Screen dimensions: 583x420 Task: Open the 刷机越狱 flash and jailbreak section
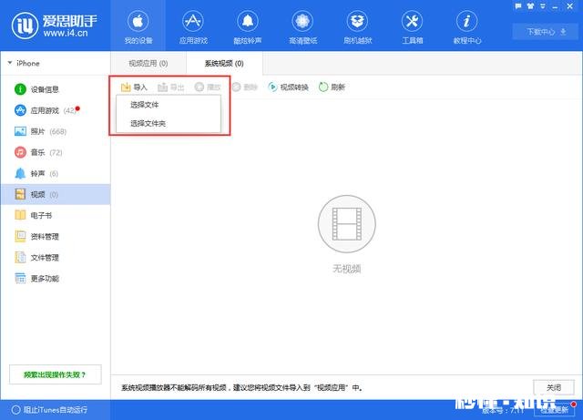(x=357, y=26)
